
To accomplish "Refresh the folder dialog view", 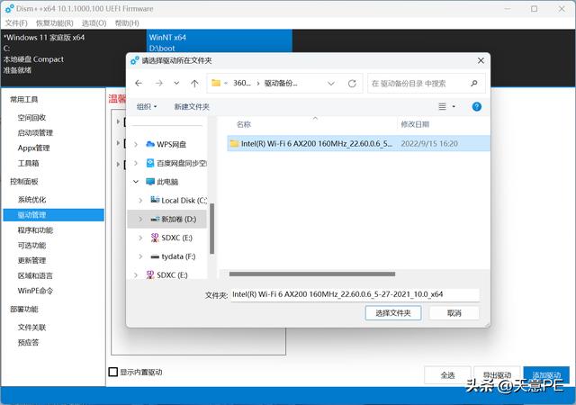I will click(352, 84).
